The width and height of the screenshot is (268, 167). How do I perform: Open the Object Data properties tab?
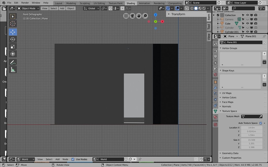[215, 111]
